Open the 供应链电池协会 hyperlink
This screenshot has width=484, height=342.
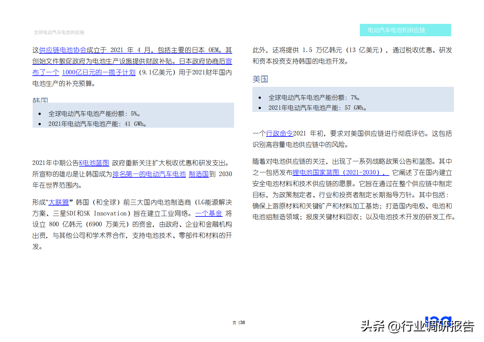pyautogui.click(x=63, y=50)
